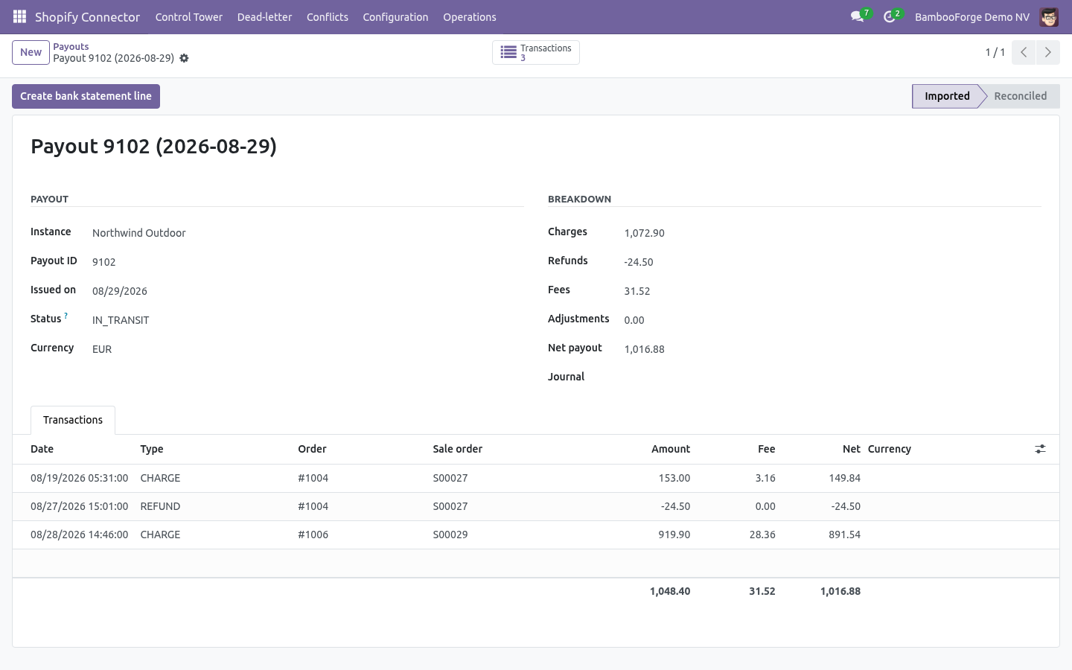Open transaction row dated 08/19/2026 05:31:00
This screenshot has width=1072, height=670.
tap(536, 478)
